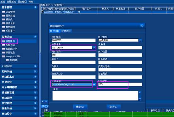Click the 联系人 input field
This screenshot has height=117, width=174.
[74, 62]
